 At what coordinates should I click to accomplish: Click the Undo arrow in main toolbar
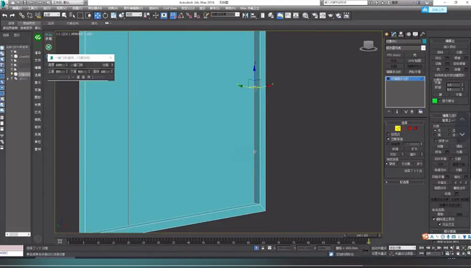click(5, 15)
